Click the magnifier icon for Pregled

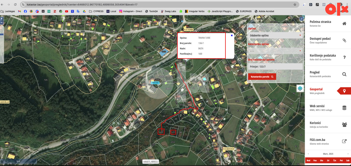344,74
